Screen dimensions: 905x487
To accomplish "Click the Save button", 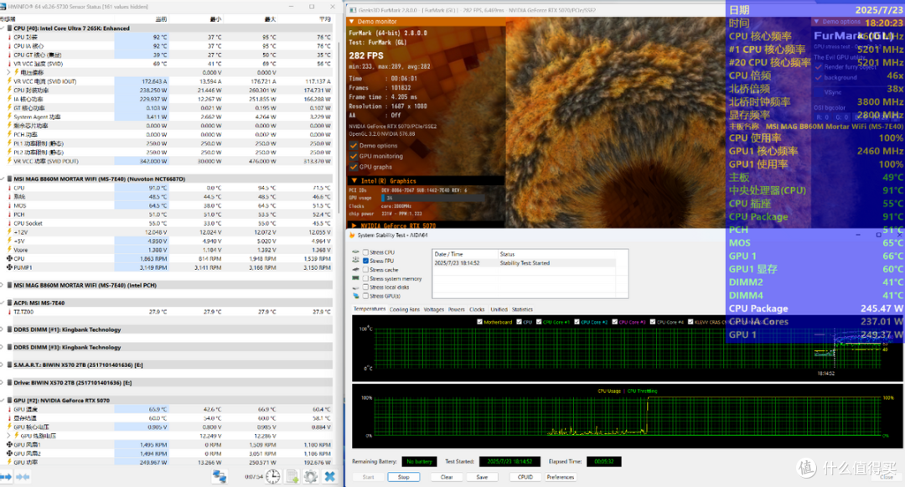I will pyautogui.click(x=482, y=477).
